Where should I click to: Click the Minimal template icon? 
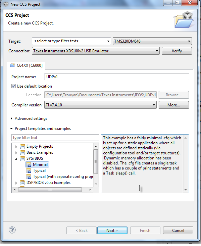(29, 164)
